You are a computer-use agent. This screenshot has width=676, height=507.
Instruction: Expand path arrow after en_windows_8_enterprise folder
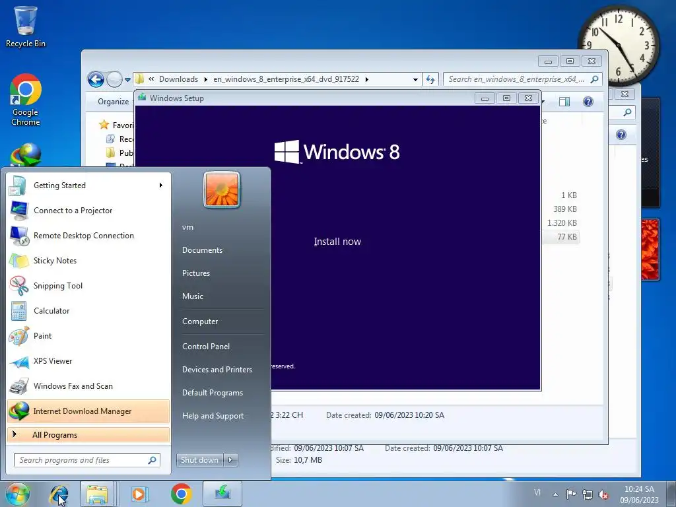[x=367, y=79]
